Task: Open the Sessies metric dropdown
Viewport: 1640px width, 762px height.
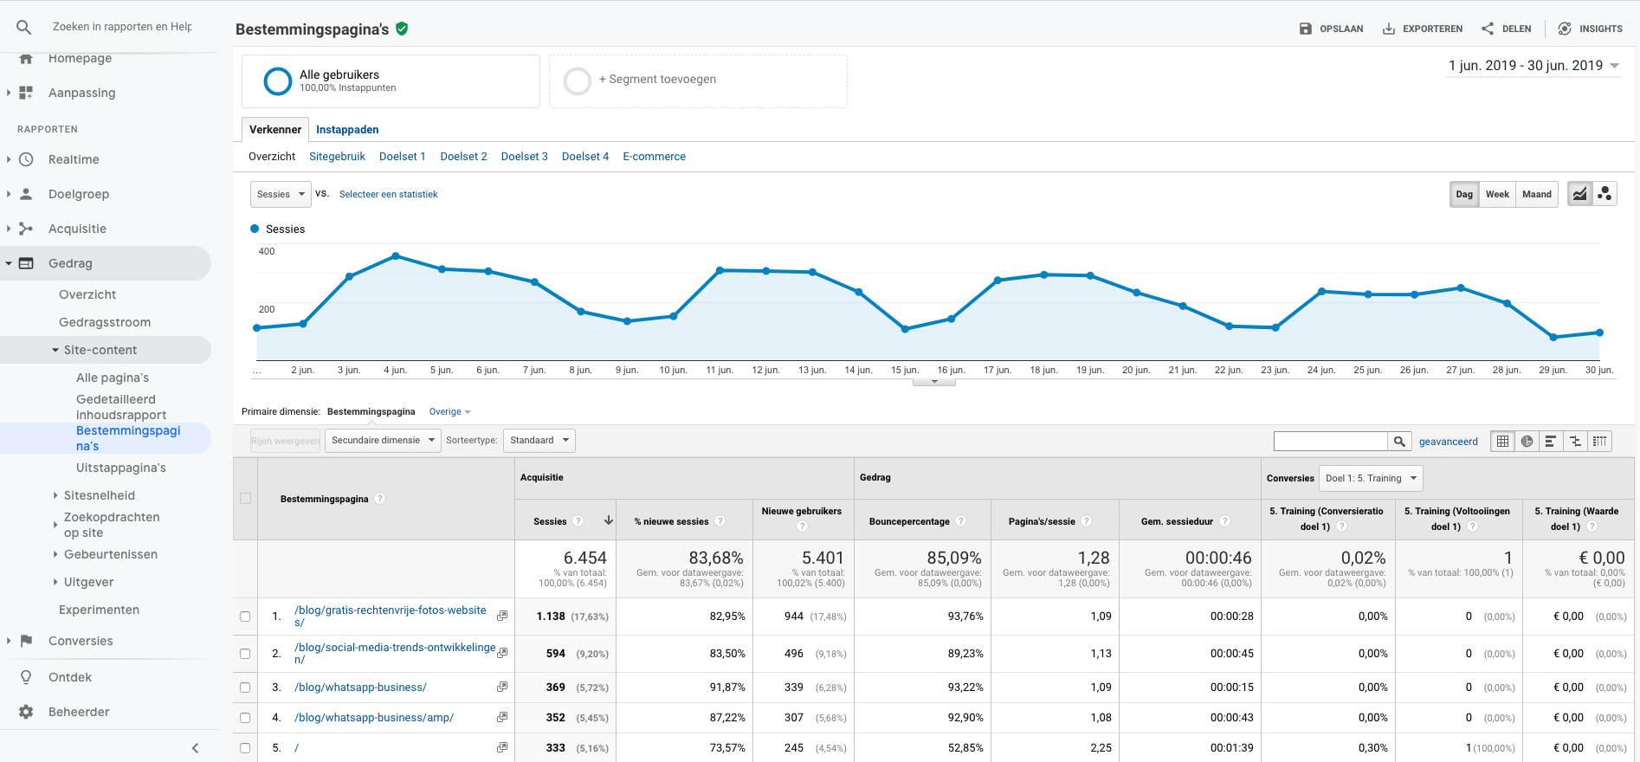Action: click(x=281, y=194)
